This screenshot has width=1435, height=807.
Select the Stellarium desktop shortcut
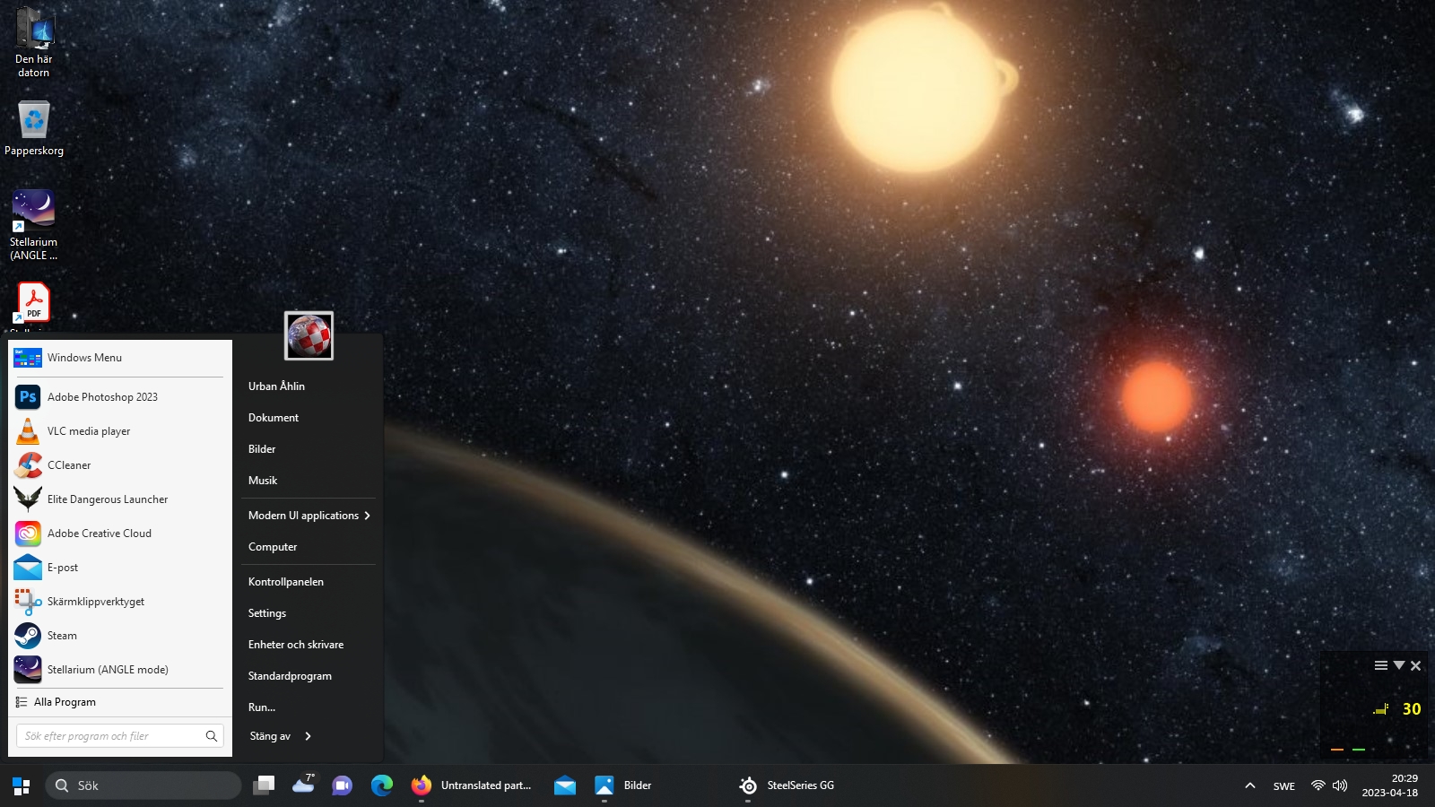[34, 225]
